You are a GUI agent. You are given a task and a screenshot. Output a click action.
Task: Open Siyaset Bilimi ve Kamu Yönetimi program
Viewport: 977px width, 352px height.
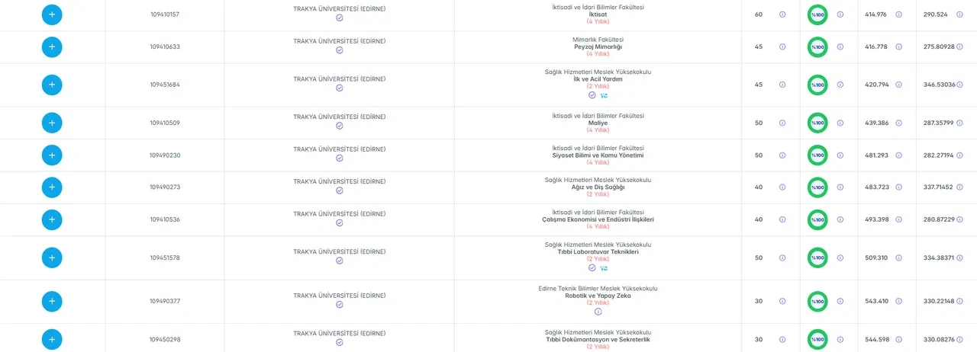[x=598, y=155]
